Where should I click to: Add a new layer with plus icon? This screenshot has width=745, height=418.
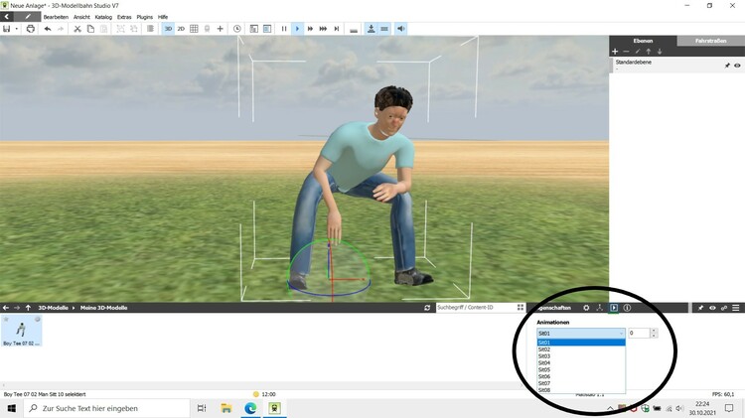pyautogui.click(x=615, y=52)
